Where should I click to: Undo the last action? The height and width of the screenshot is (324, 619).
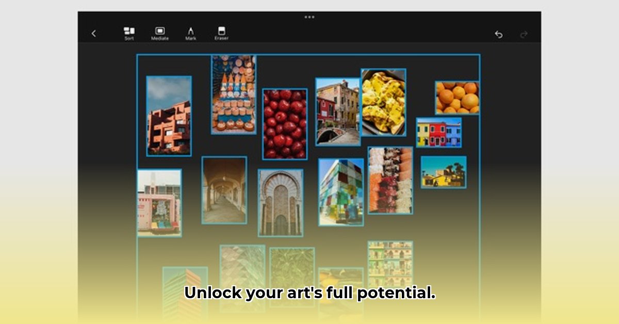click(498, 34)
